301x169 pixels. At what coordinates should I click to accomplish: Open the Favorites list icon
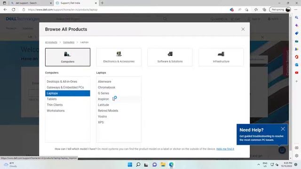tap(256, 9)
